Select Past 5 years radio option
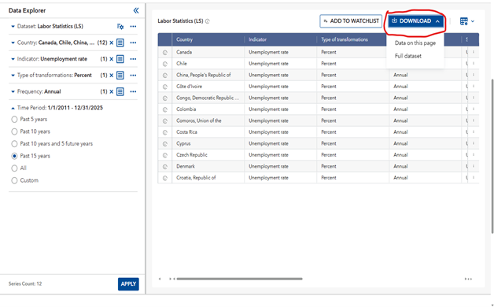494x307 pixels. [x=14, y=120]
